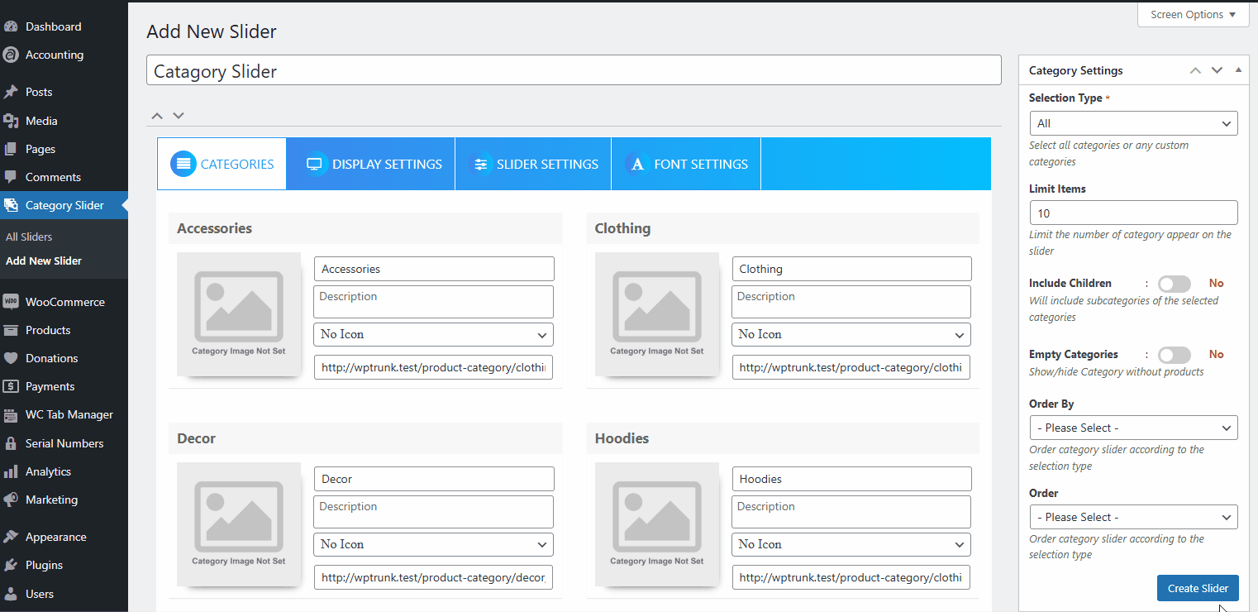This screenshot has width=1258, height=612.
Task: Collapse the Category Settings panel
Action: [1237, 70]
